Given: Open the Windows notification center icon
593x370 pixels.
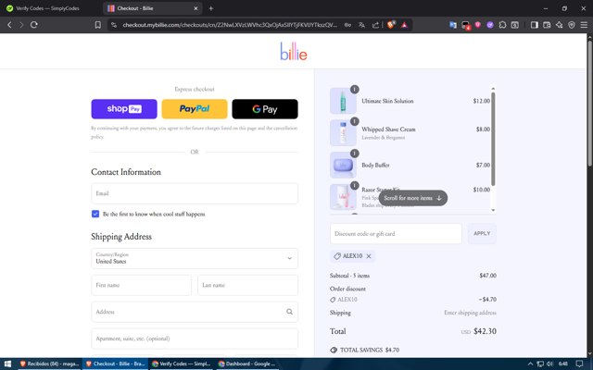Looking at the screenshot, I should pyautogui.click(x=579, y=364).
